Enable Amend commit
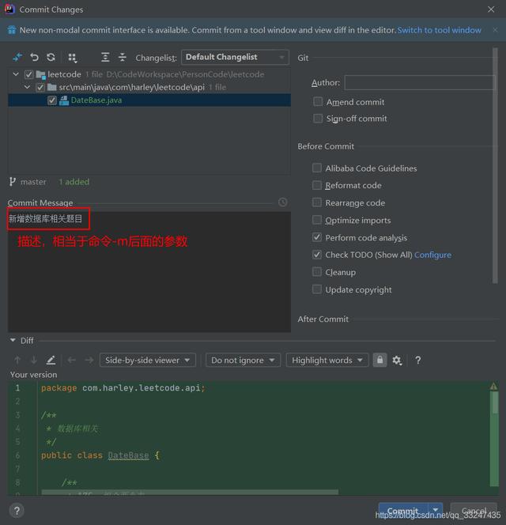506x525 pixels. (318, 101)
